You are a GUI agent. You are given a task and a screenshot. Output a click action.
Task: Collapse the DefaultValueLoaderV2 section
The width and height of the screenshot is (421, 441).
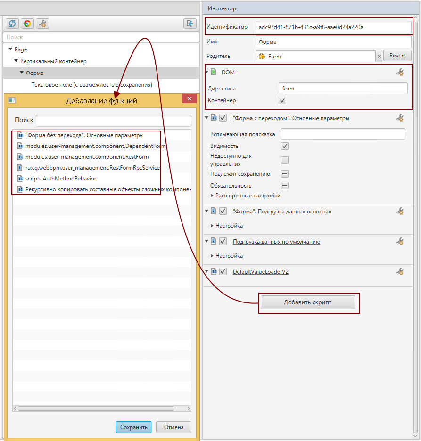click(x=206, y=271)
